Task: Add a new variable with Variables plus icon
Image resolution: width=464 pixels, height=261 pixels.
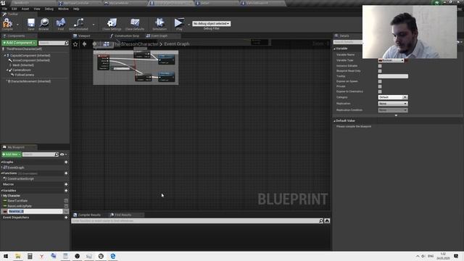Action: click(x=66, y=191)
